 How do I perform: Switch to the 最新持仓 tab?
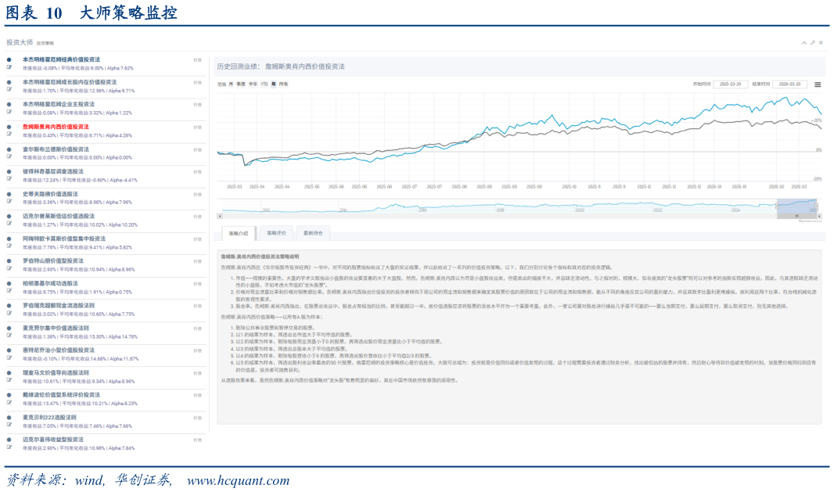(313, 233)
